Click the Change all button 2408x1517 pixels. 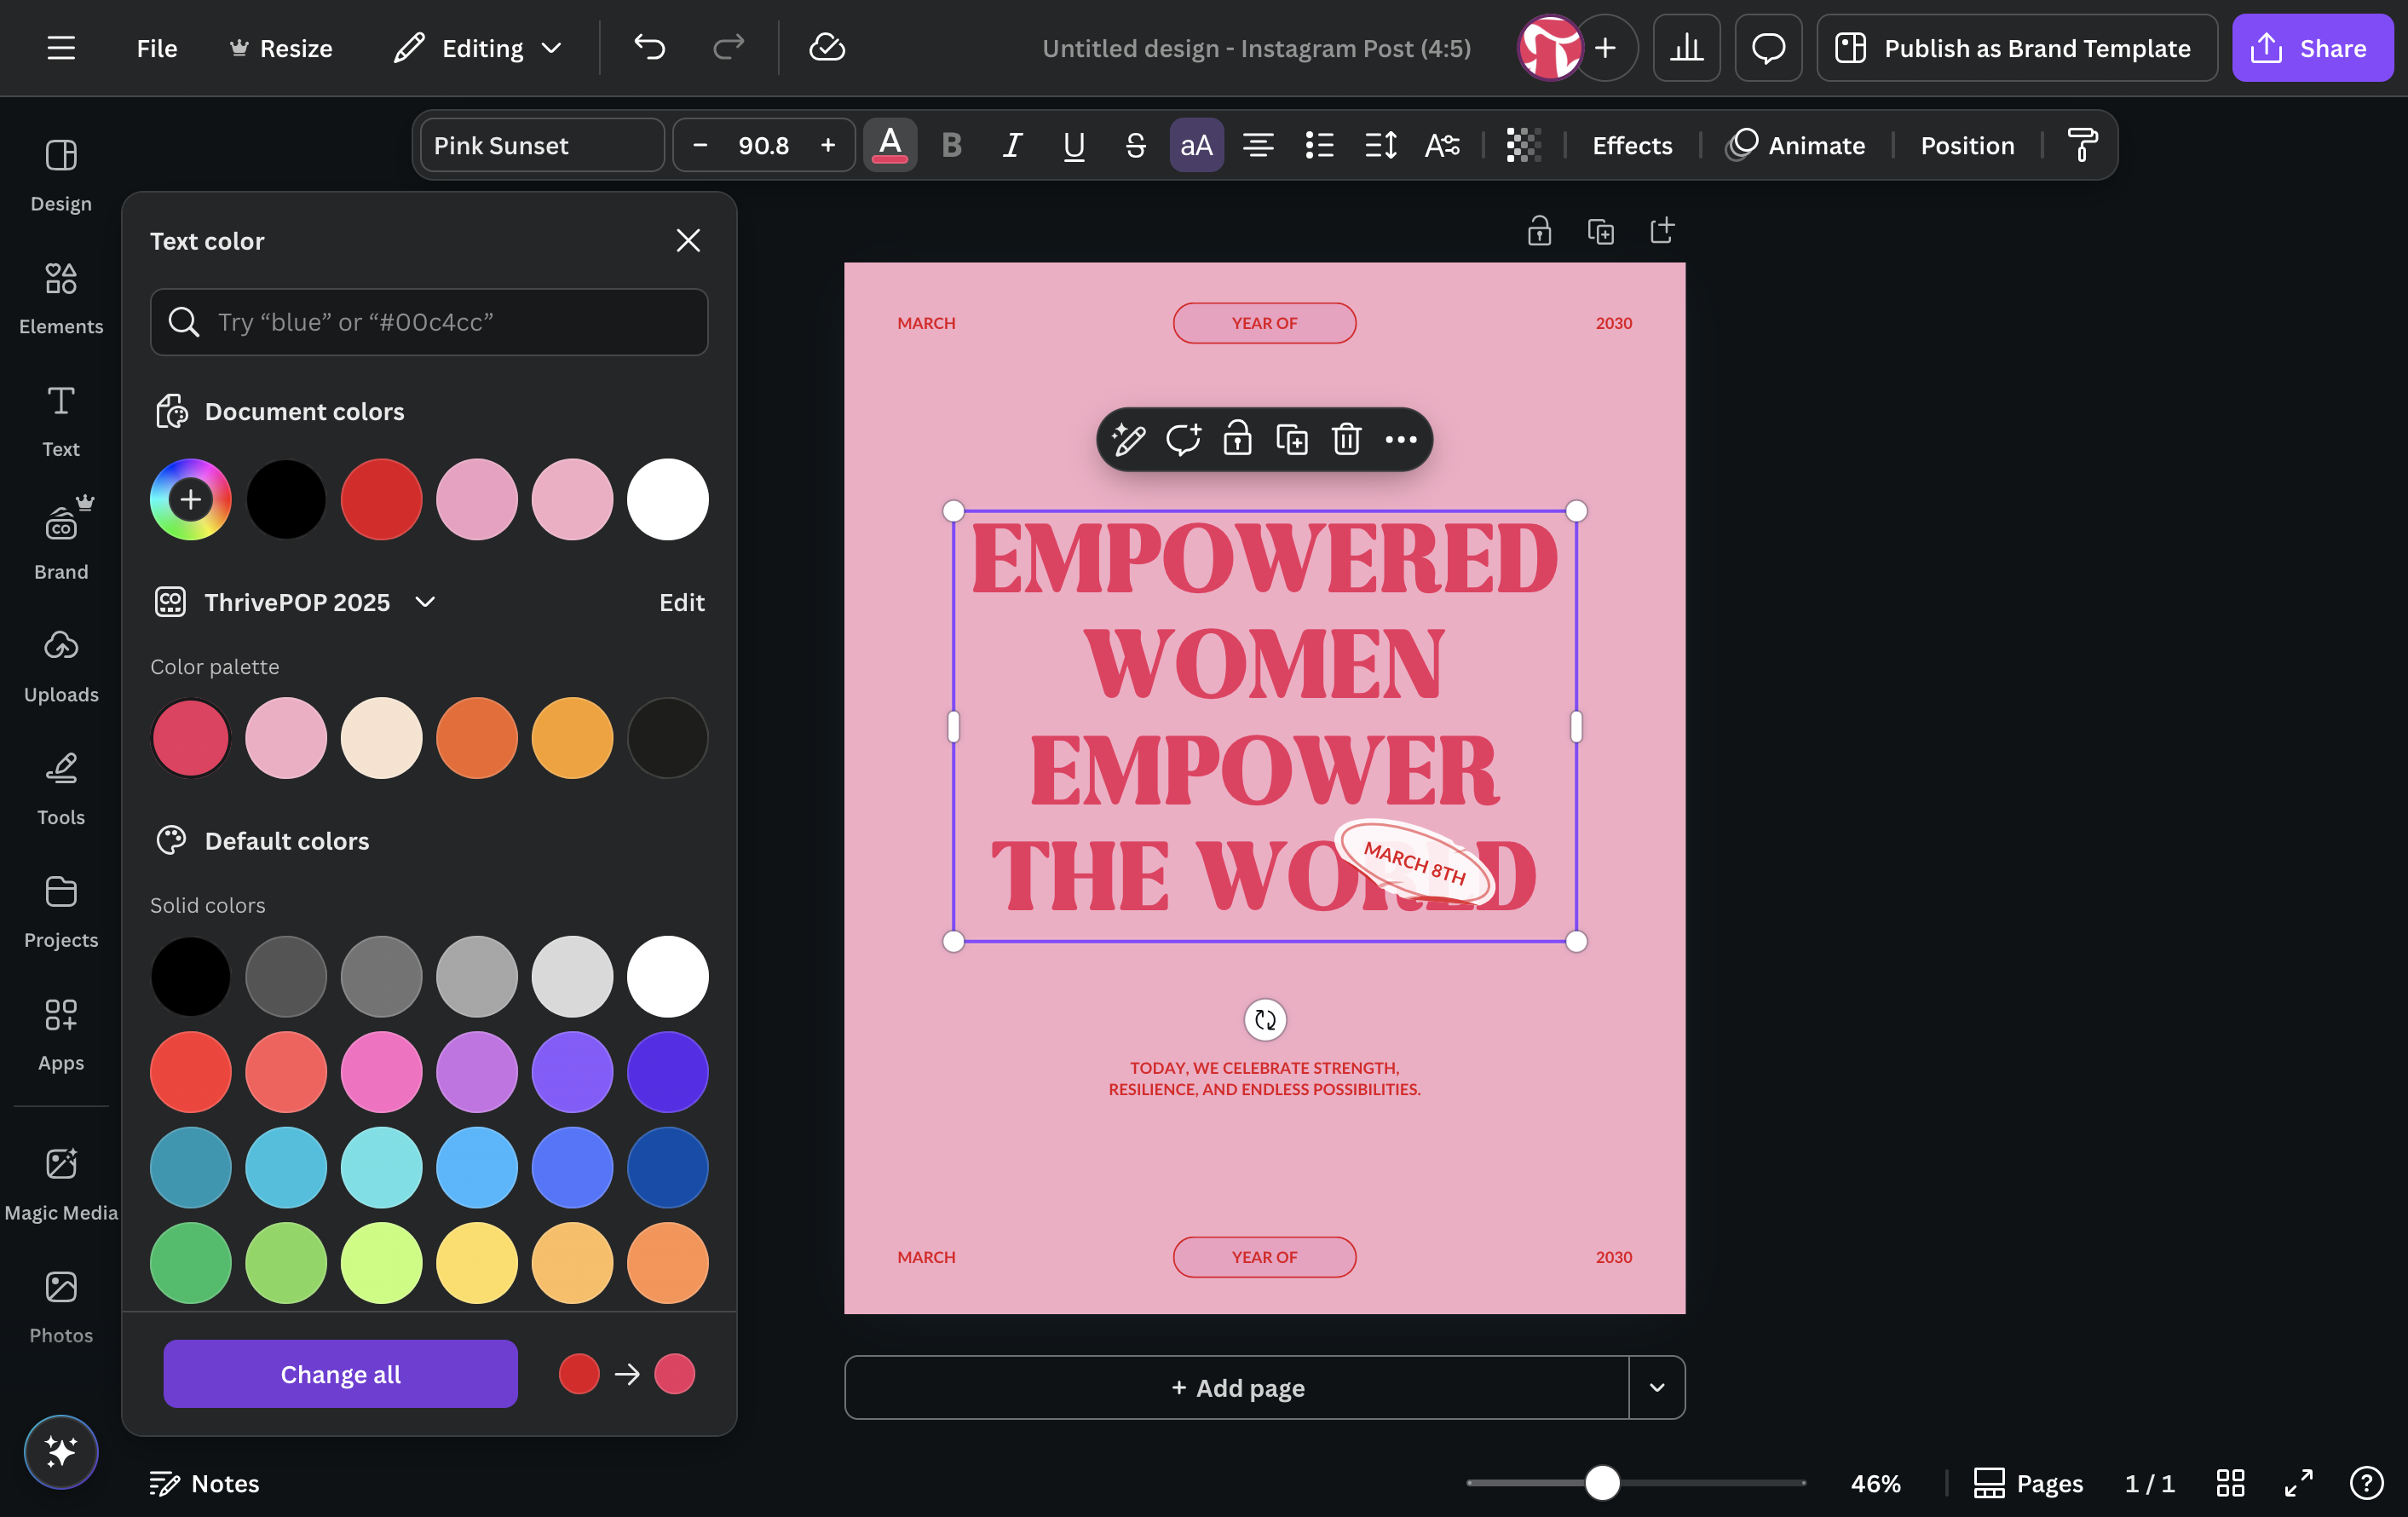pos(340,1373)
